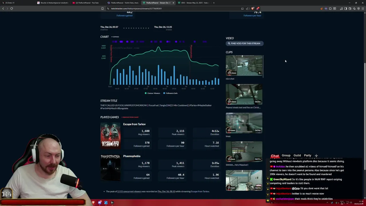
Task: Click the Phasmophobia cover art
Action: click(x=110, y=168)
